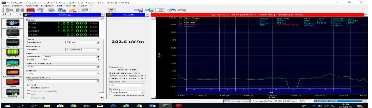This screenshot has height=108, width=372.
Task: Toggle the Average trace checkbox
Action: 181,23
